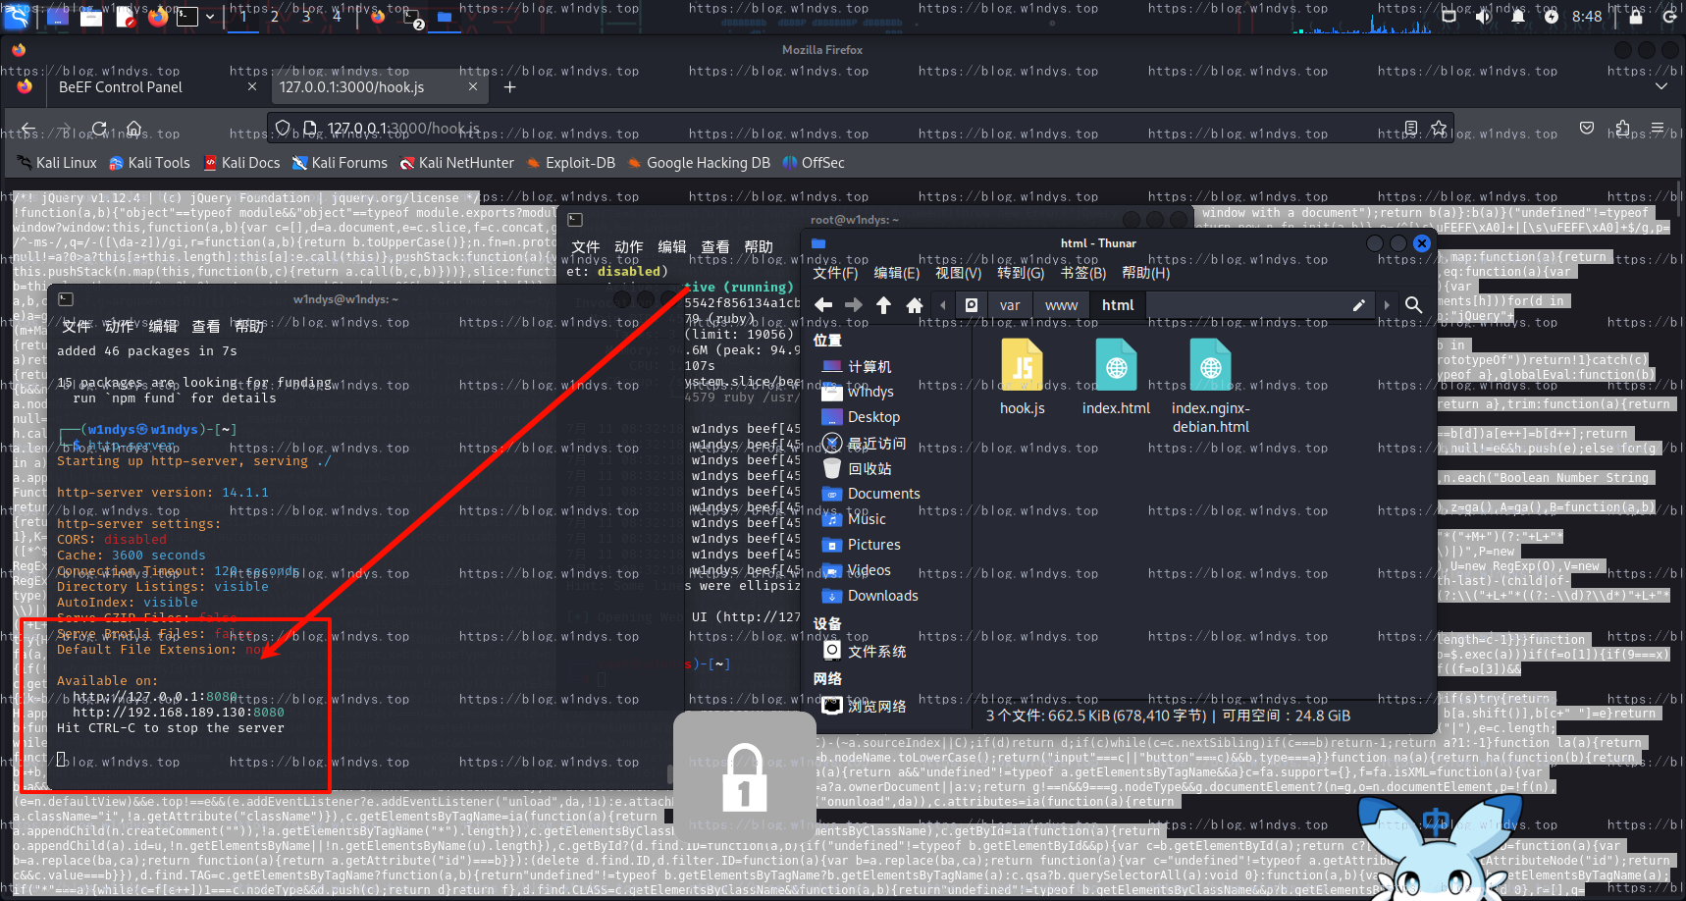Click the 'www' path bar button
This screenshot has width=1686, height=901.
pos(1061,305)
